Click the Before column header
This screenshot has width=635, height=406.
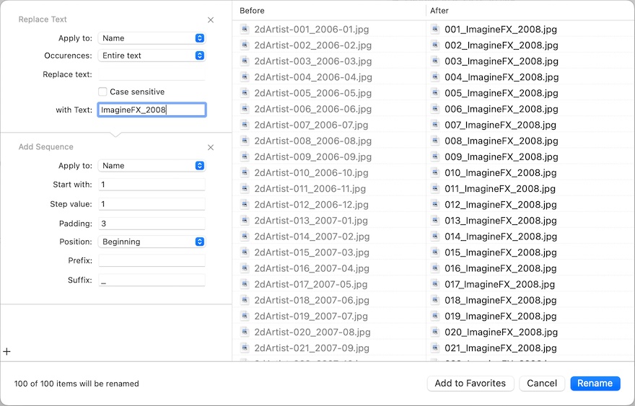[x=252, y=11]
